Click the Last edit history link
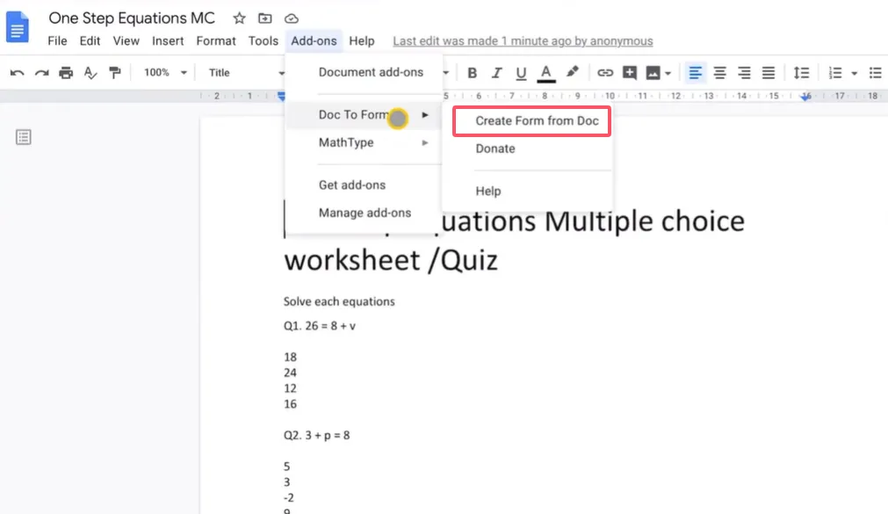Image resolution: width=888 pixels, height=514 pixels. (523, 40)
